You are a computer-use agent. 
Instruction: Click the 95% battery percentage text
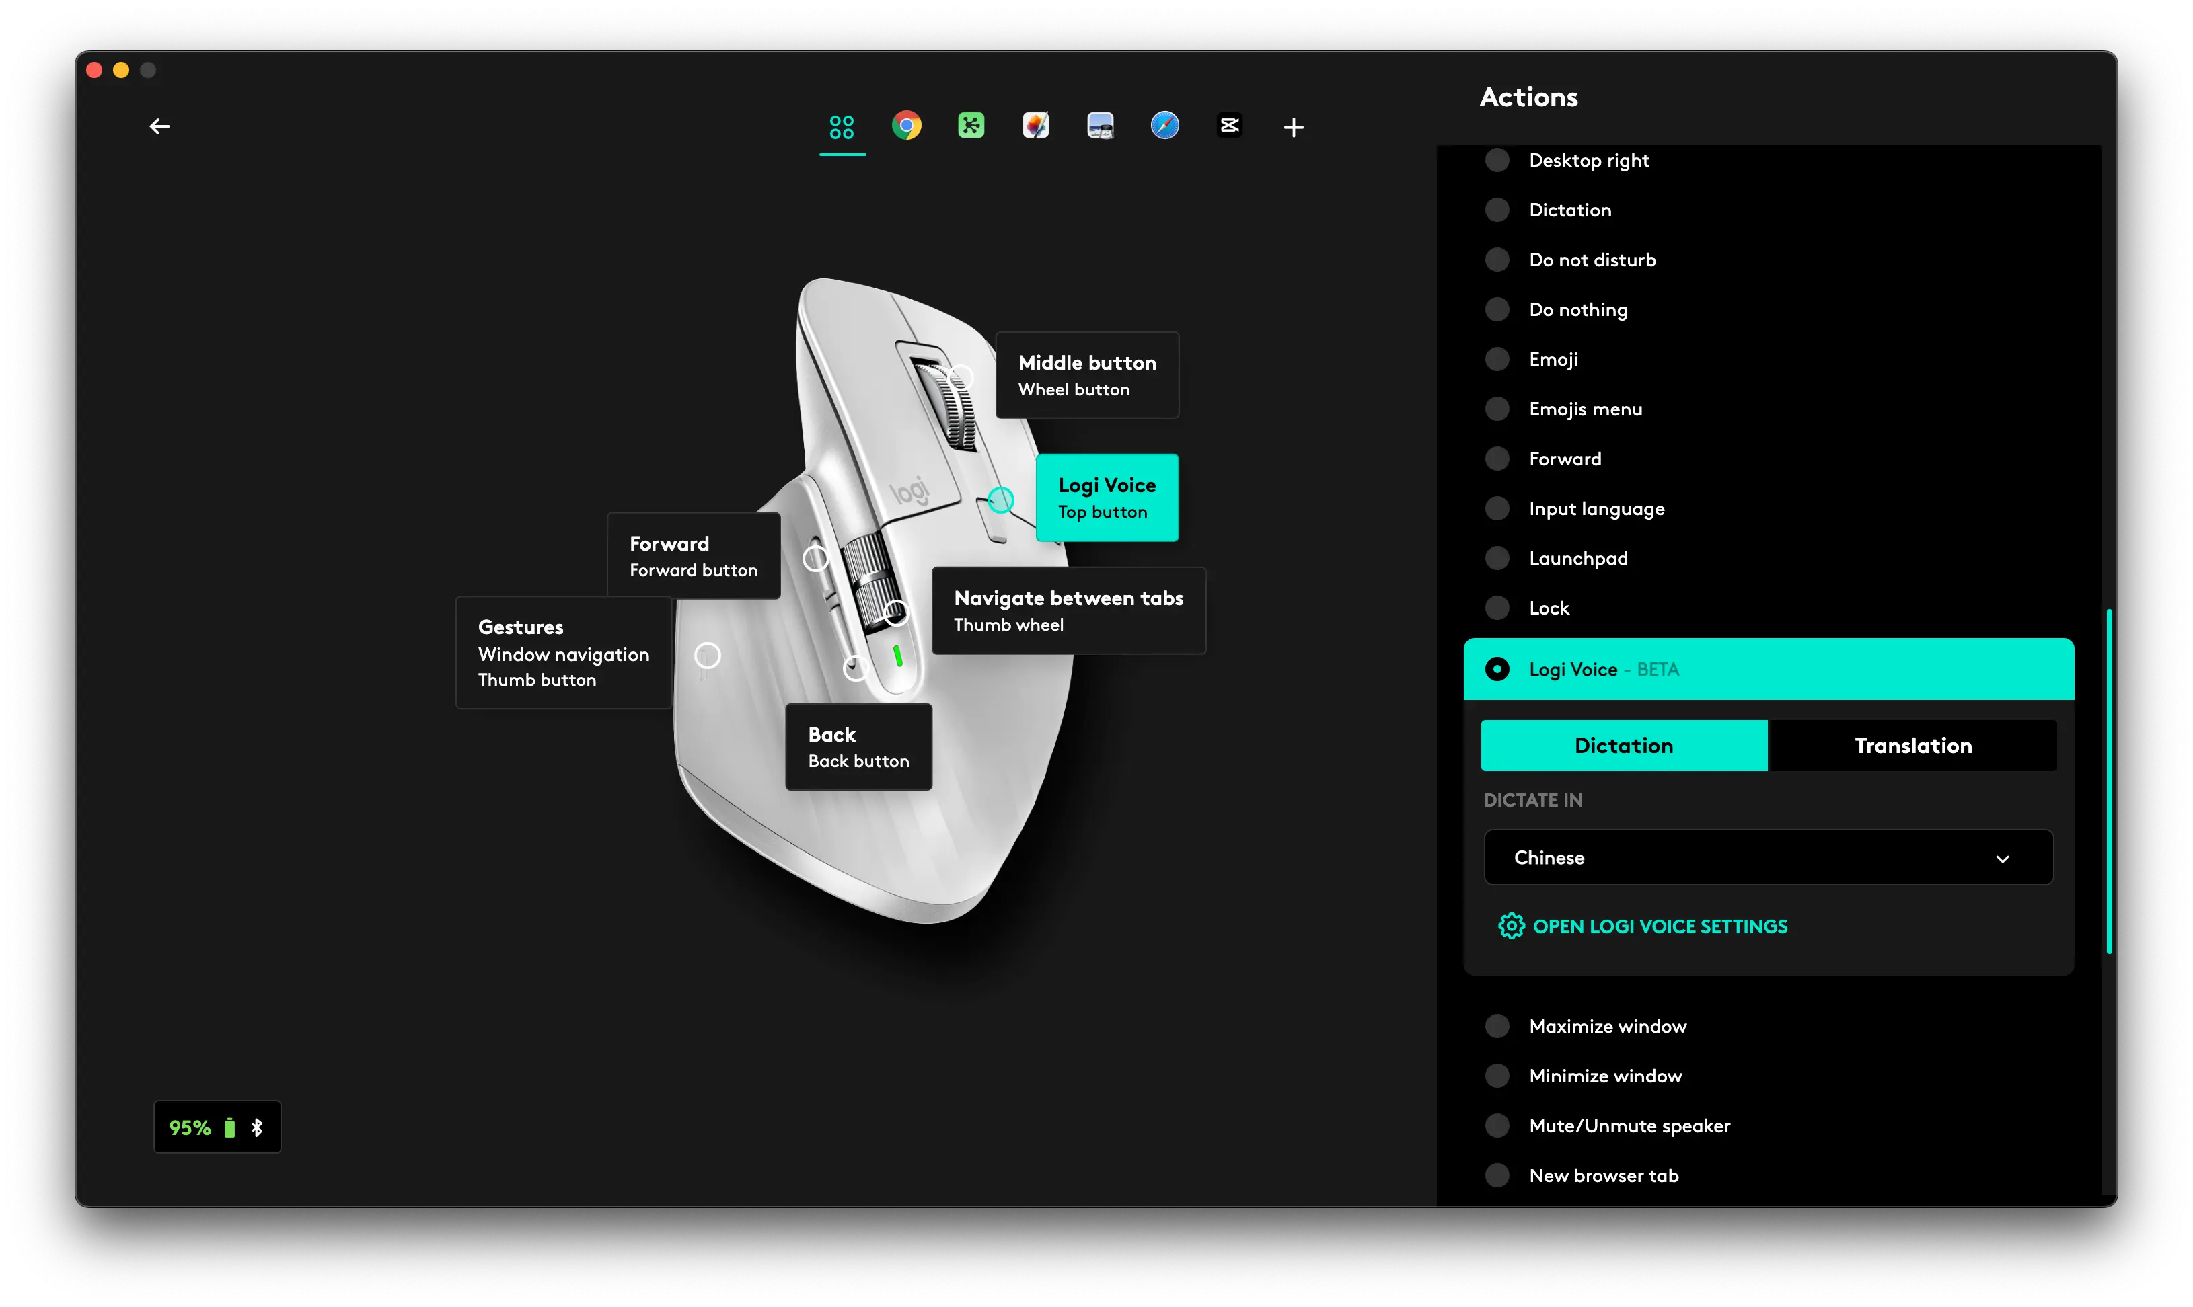point(190,1128)
